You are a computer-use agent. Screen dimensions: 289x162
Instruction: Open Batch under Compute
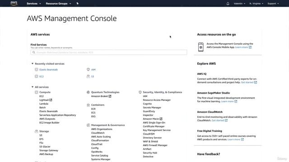[x=42, y=108]
